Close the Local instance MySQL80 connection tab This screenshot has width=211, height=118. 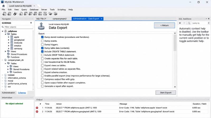tap(34, 6)
